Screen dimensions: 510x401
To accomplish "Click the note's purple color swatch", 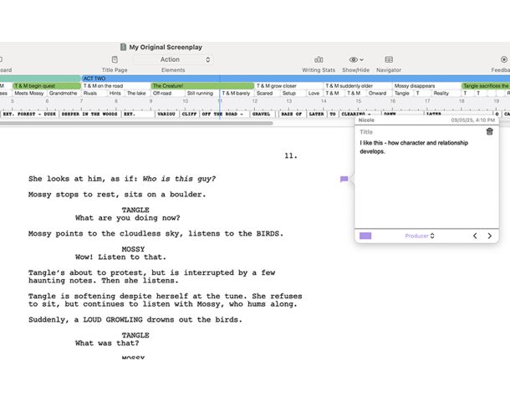I will (x=365, y=236).
